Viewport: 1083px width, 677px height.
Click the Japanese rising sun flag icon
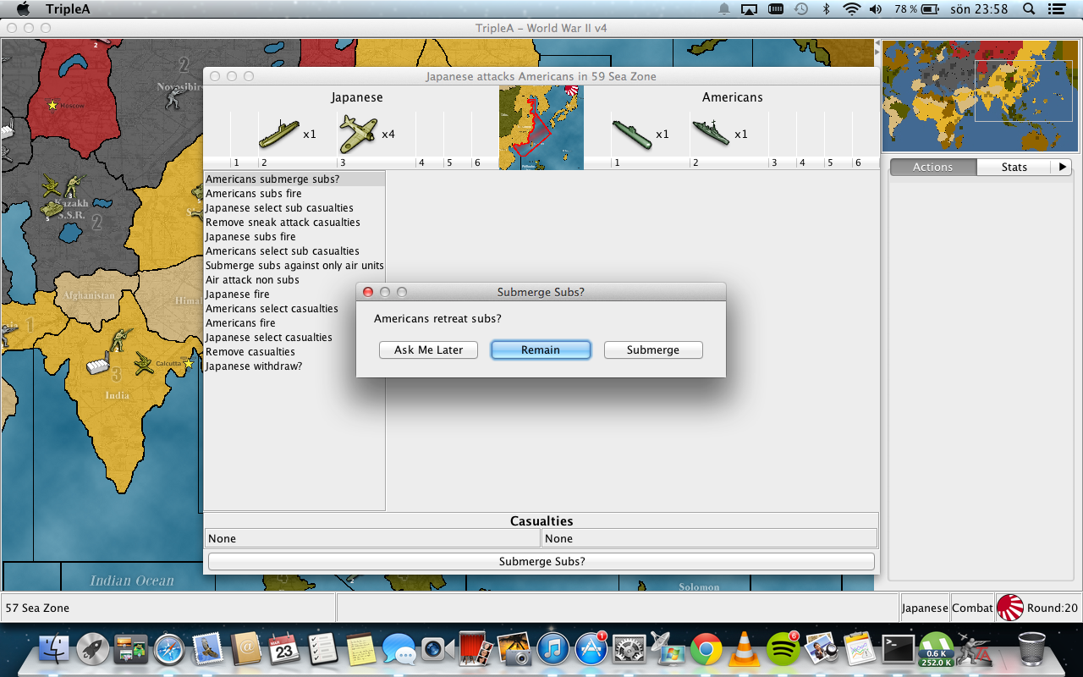point(1010,608)
